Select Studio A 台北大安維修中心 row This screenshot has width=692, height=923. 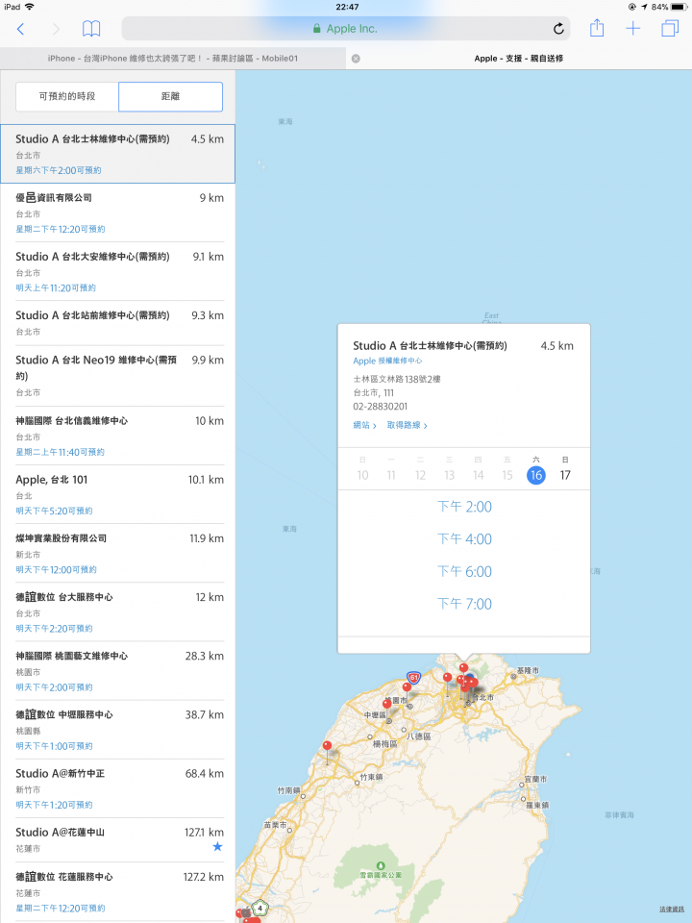(x=117, y=271)
